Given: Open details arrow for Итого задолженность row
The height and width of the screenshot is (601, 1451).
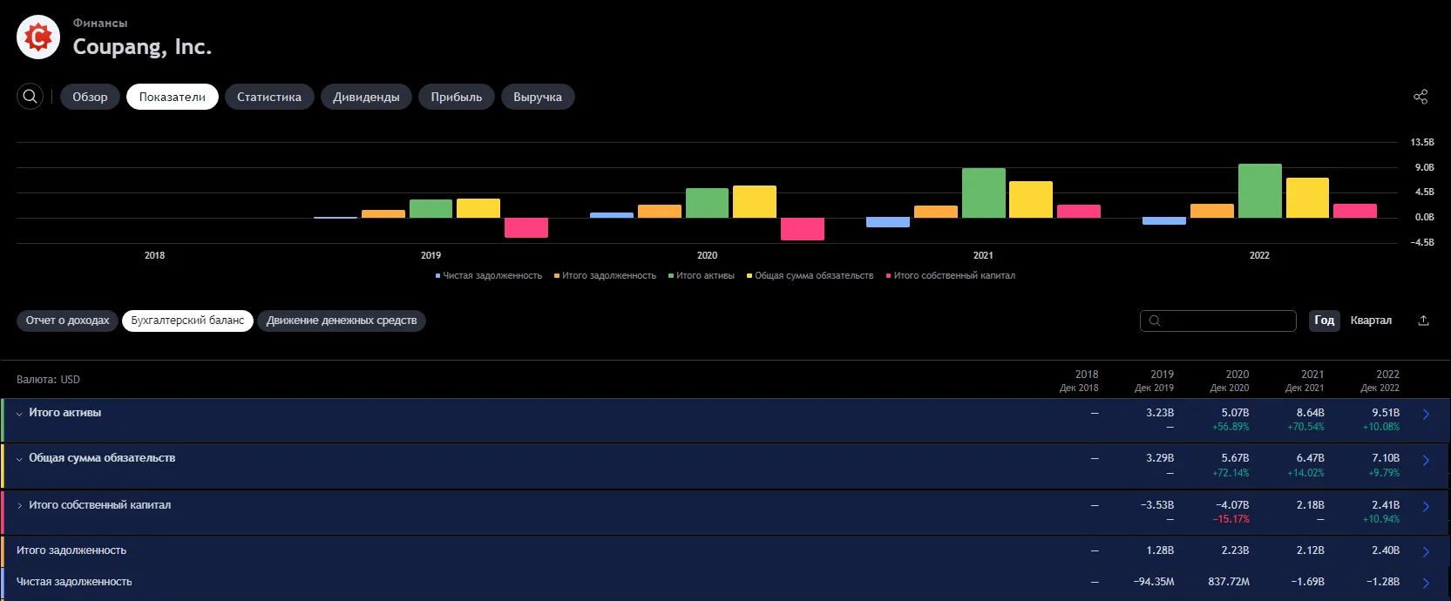Looking at the screenshot, I should pyautogui.click(x=1426, y=552).
